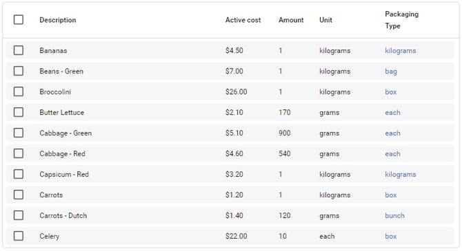This screenshot has width=462, height=251.
Task: Select the Beans - Green row checkbox
Action: click(x=19, y=71)
